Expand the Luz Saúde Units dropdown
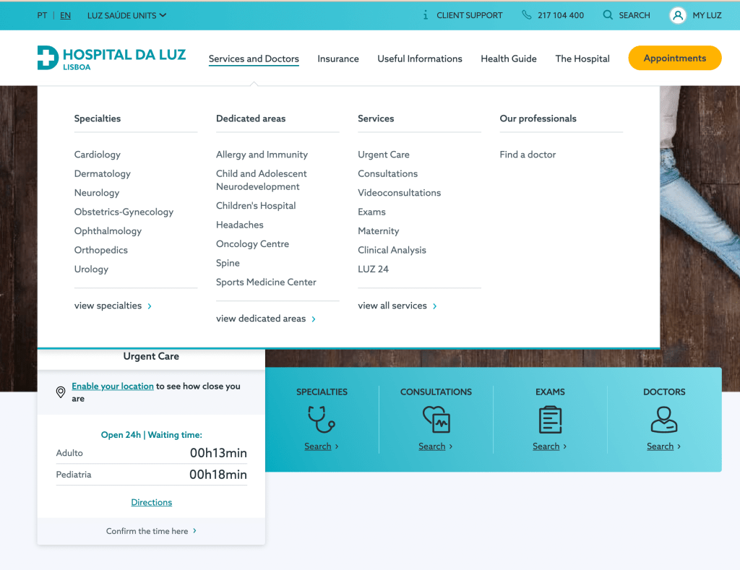 (x=126, y=15)
